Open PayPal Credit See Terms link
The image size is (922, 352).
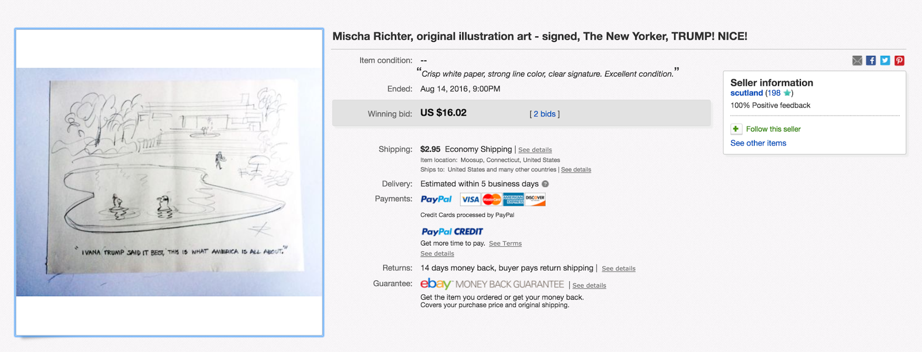point(505,244)
